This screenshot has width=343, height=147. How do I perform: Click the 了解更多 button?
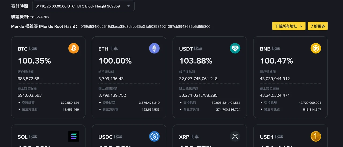tap(318, 26)
